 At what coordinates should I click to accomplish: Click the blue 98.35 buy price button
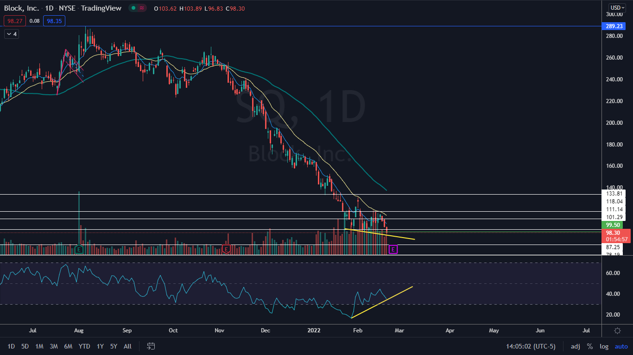pyautogui.click(x=54, y=20)
